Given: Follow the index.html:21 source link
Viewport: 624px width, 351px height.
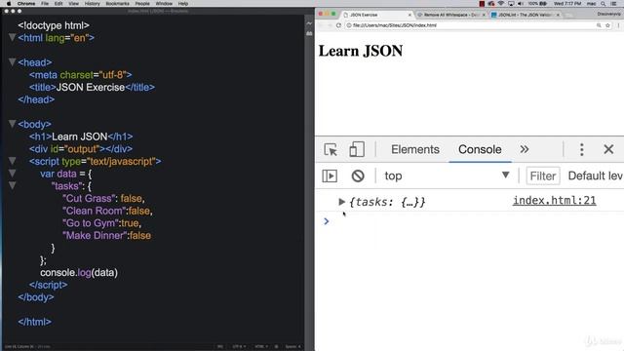Looking at the screenshot, I should 554,201.
